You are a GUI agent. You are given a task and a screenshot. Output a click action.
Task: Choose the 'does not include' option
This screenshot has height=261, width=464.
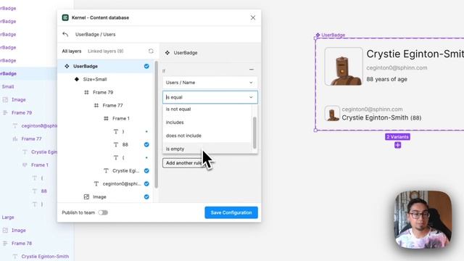(x=207, y=136)
